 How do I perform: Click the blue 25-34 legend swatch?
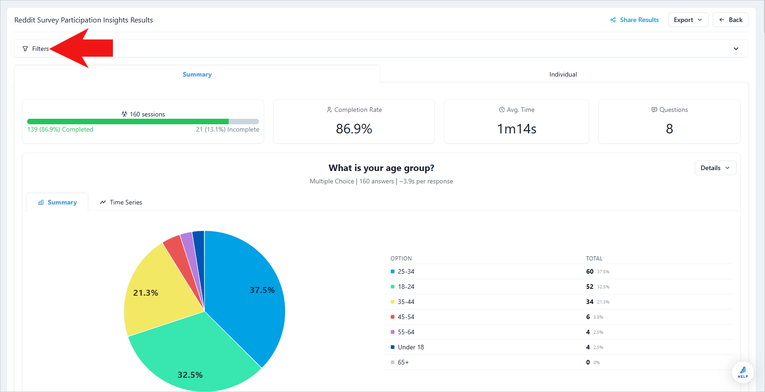pyautogui.click(x=393, y=271)
